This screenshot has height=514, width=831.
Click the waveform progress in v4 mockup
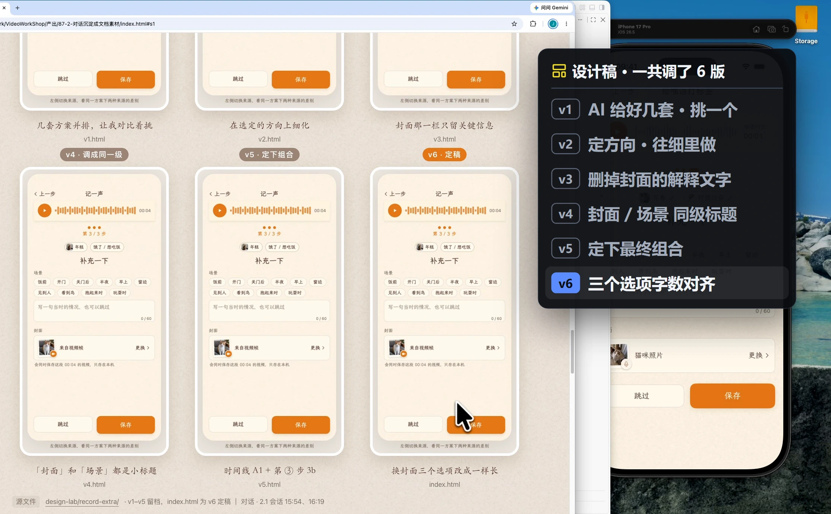(95, 210)
